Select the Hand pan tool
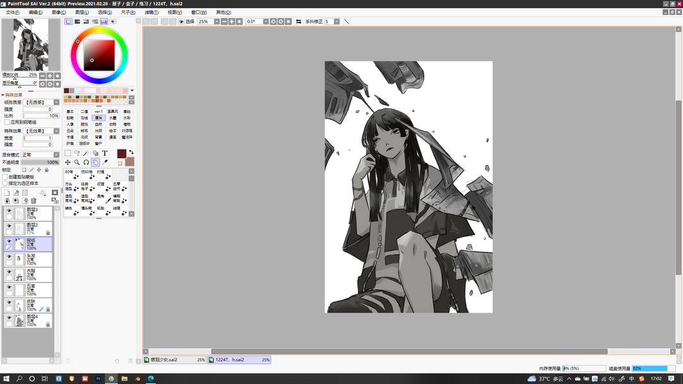 pyautogui.click(x=95, y=163)
